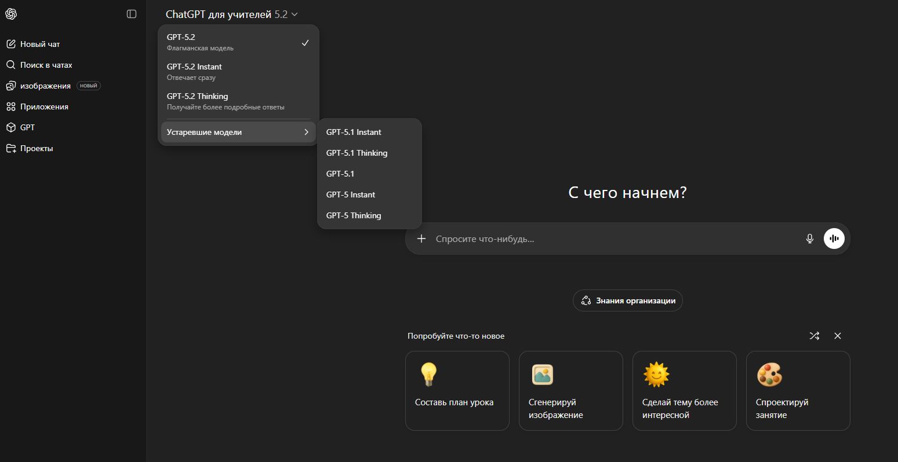Collapse the sidebar with panel icon
The height and width of the screenshot is (462, 898).
[132, 14]
